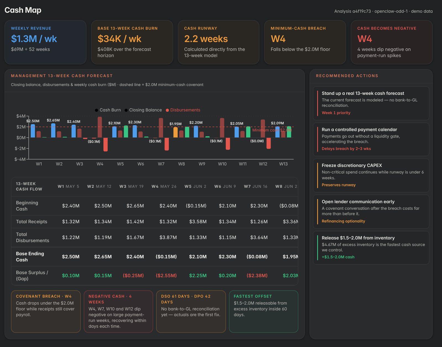Click W1 surplus value $0.10M
Viewport: 442px width, 347px height.
pos(71,276)
